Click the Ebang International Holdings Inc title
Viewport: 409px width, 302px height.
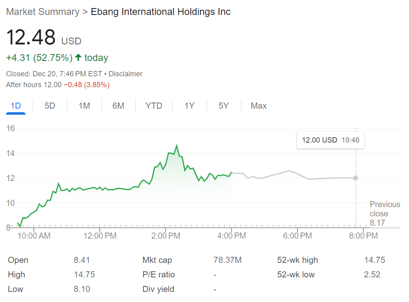click(x=161, y=12)
